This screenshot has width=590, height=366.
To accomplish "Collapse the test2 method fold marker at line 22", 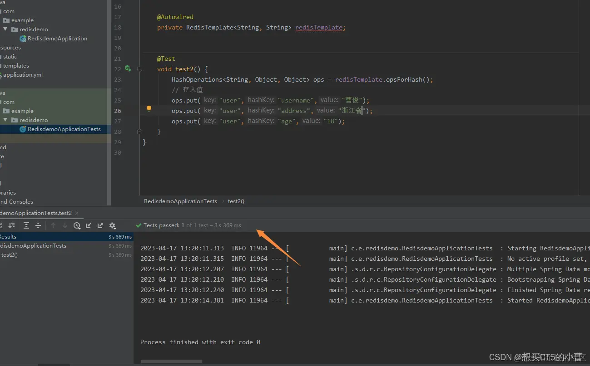I will click(x=140, y=69).
